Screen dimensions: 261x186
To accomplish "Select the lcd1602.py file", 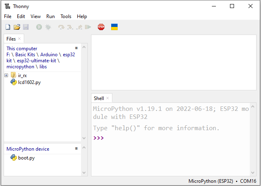I will (x=29, y=82).
